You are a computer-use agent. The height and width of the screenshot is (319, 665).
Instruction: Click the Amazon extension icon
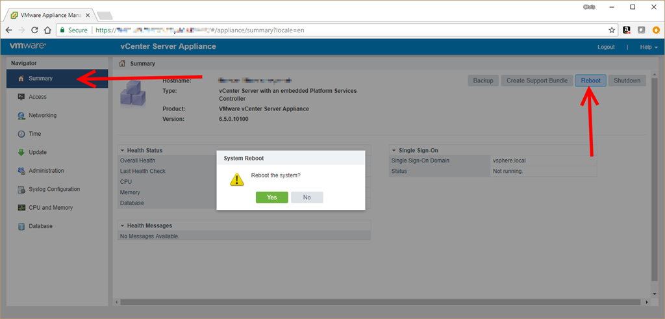pyautogui.click(x=627, y=30)
